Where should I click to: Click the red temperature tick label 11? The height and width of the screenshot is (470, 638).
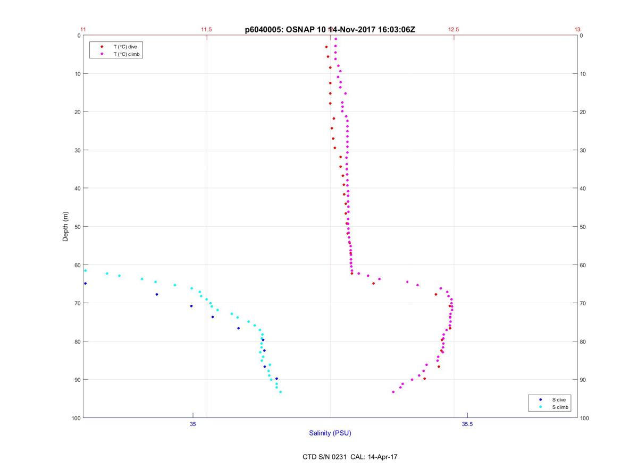(83, 30)
